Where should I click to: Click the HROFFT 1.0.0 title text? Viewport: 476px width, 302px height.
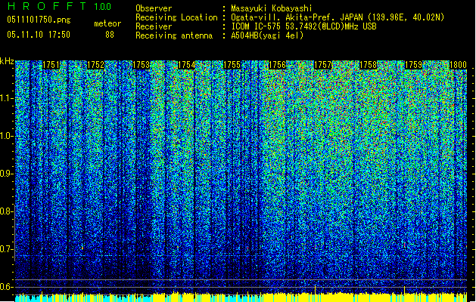(x=60, y=6)
